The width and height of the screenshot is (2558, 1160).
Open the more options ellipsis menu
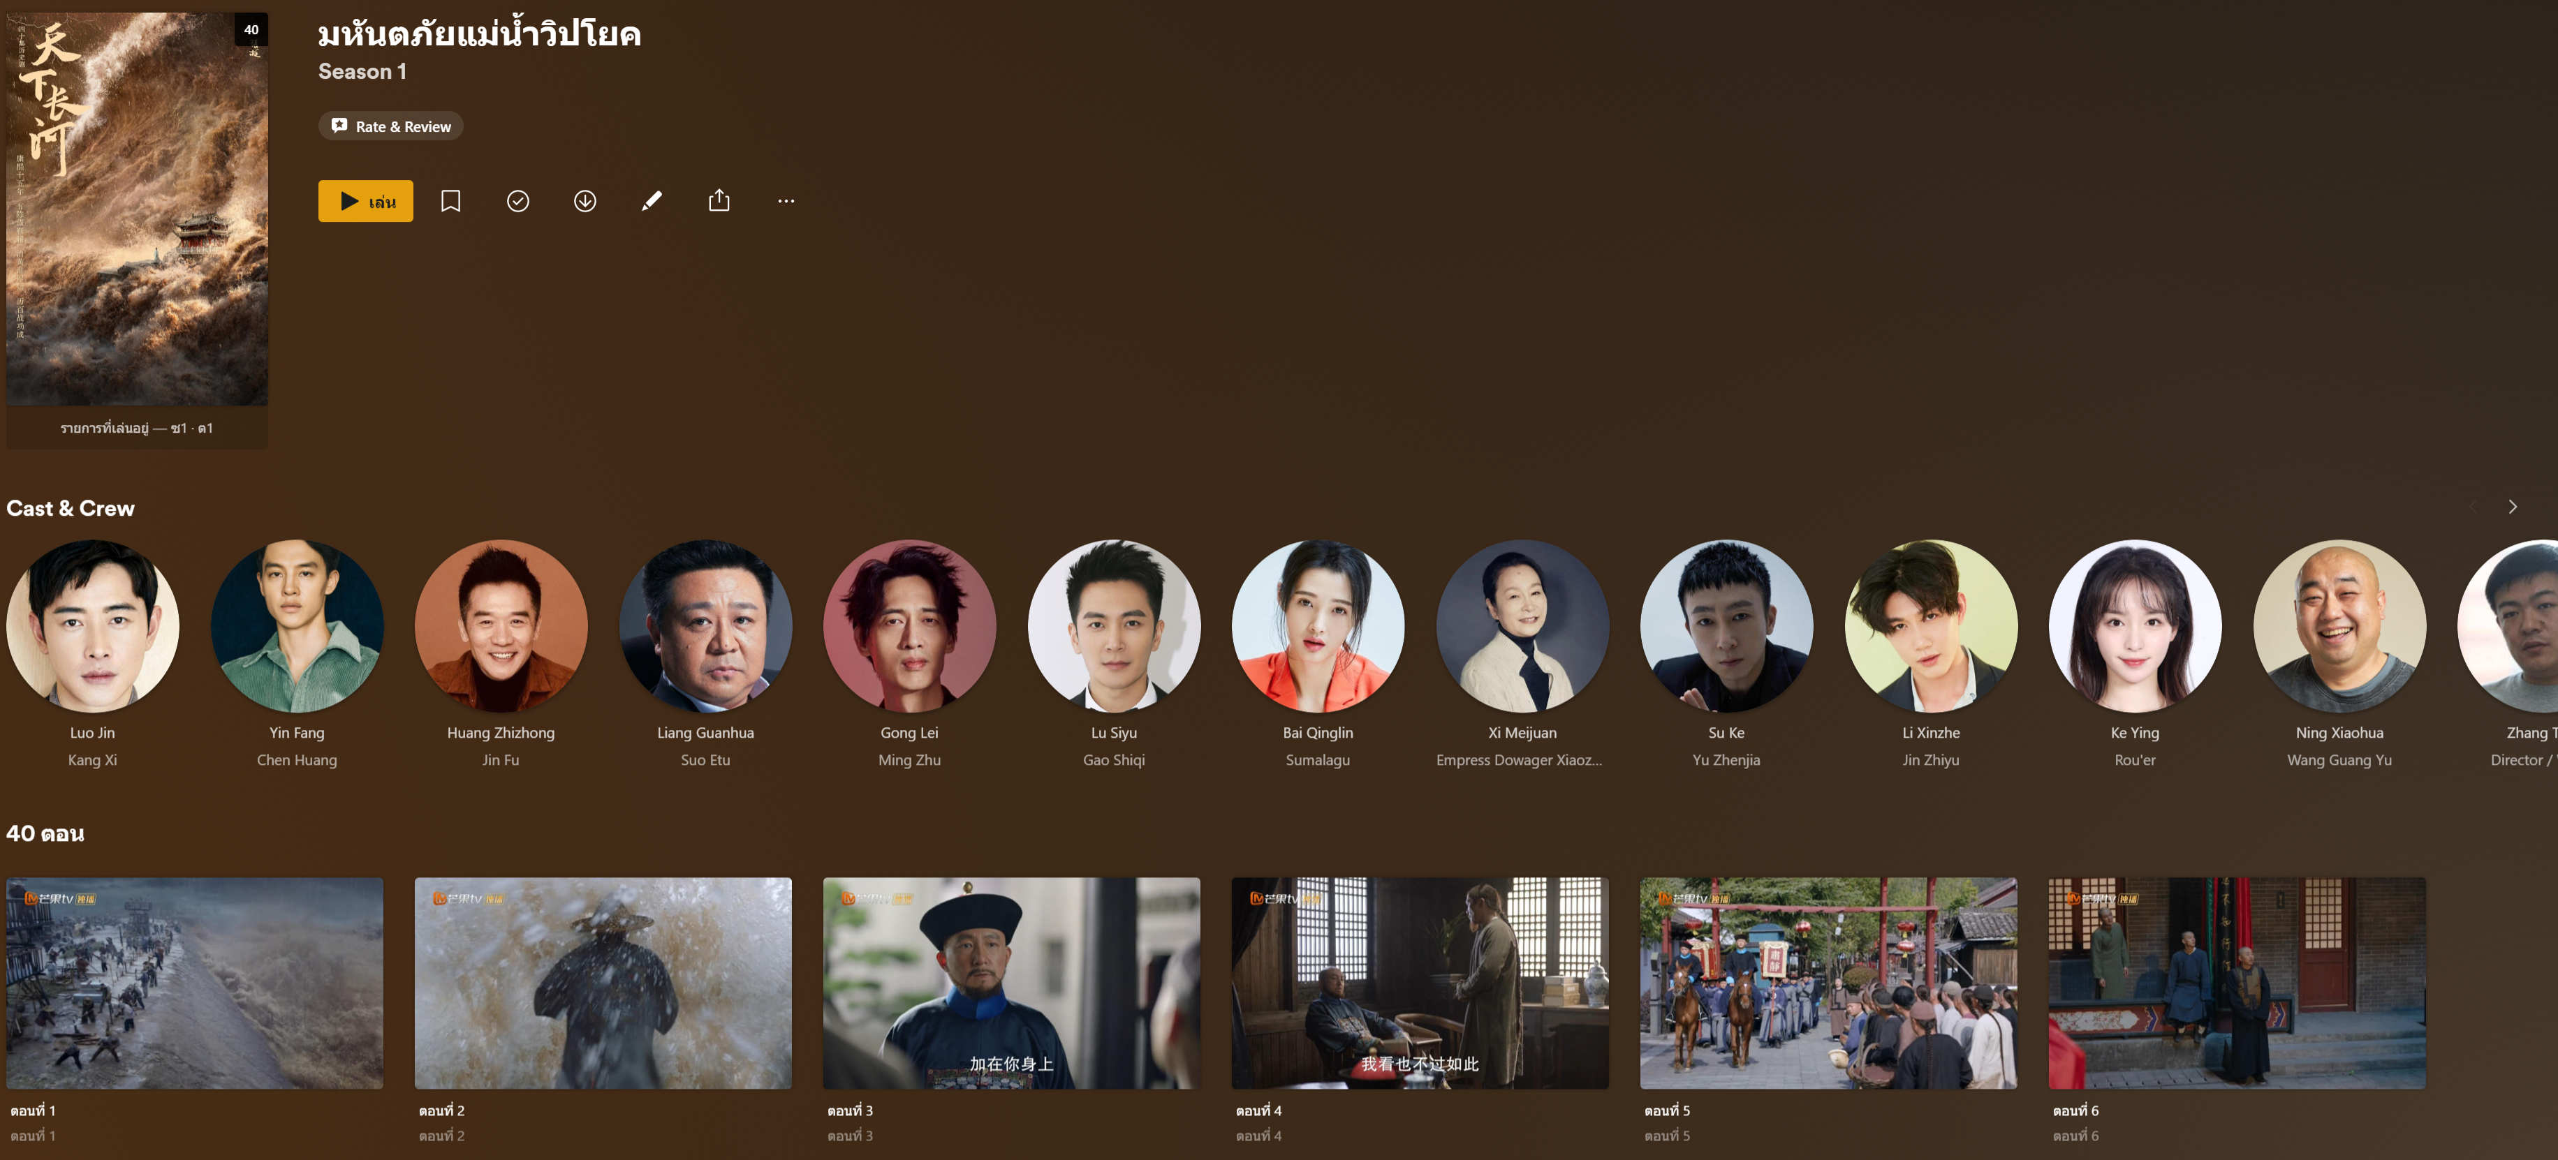786,202
